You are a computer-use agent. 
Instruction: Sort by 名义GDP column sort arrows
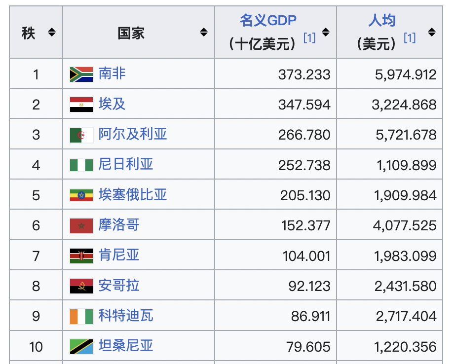pos(326,33)
